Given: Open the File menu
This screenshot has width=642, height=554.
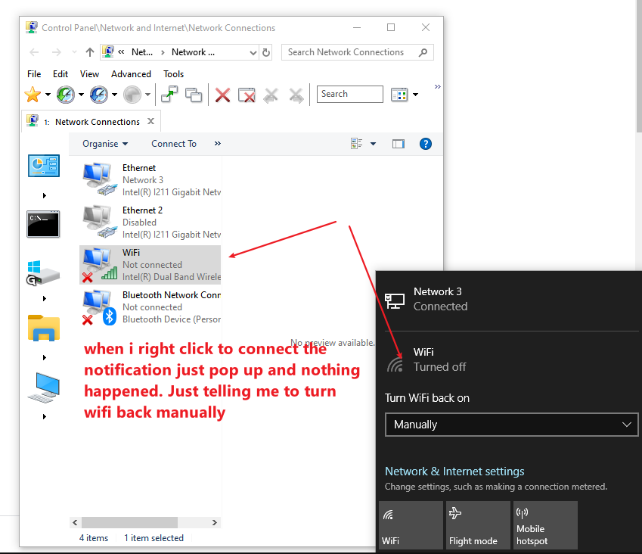Looking at the screenshot, I should pyautogui.click(x=34, y=74).
